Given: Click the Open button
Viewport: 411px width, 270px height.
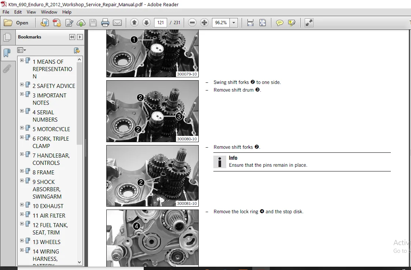Looking at the screenshot, I should click(16, 23).
